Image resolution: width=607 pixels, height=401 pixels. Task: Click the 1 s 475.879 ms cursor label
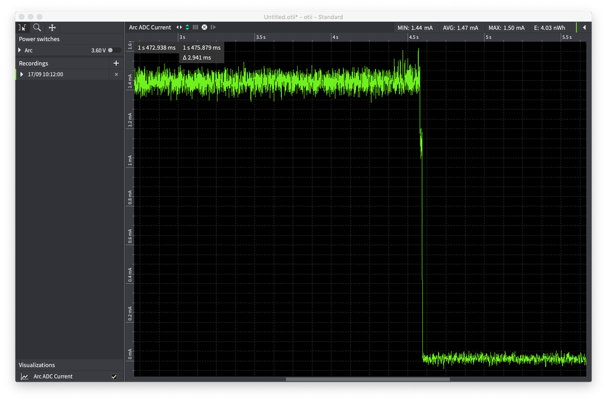(x=202, y=47)
